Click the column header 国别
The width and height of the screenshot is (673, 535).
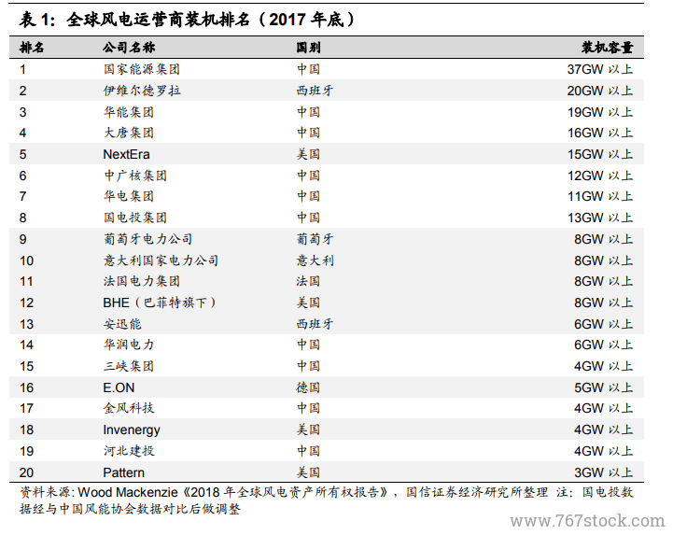pyautogui.click(x=308, y=48)
